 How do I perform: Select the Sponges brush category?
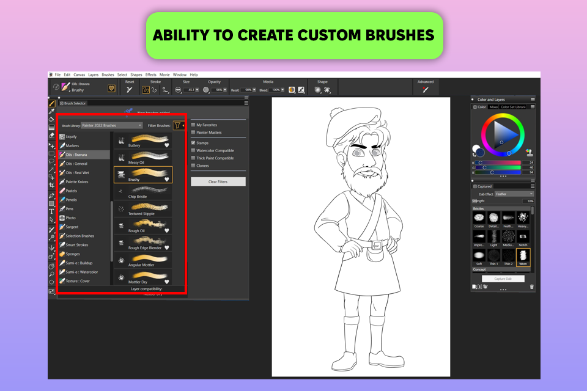point(84,254)
